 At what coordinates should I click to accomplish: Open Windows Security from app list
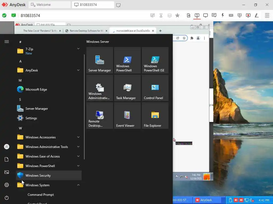coord(49,175)
